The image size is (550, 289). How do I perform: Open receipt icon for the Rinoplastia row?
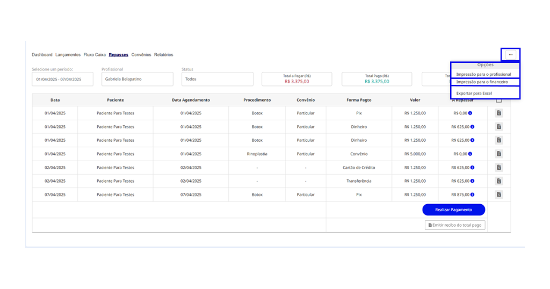tap(499, 154)
